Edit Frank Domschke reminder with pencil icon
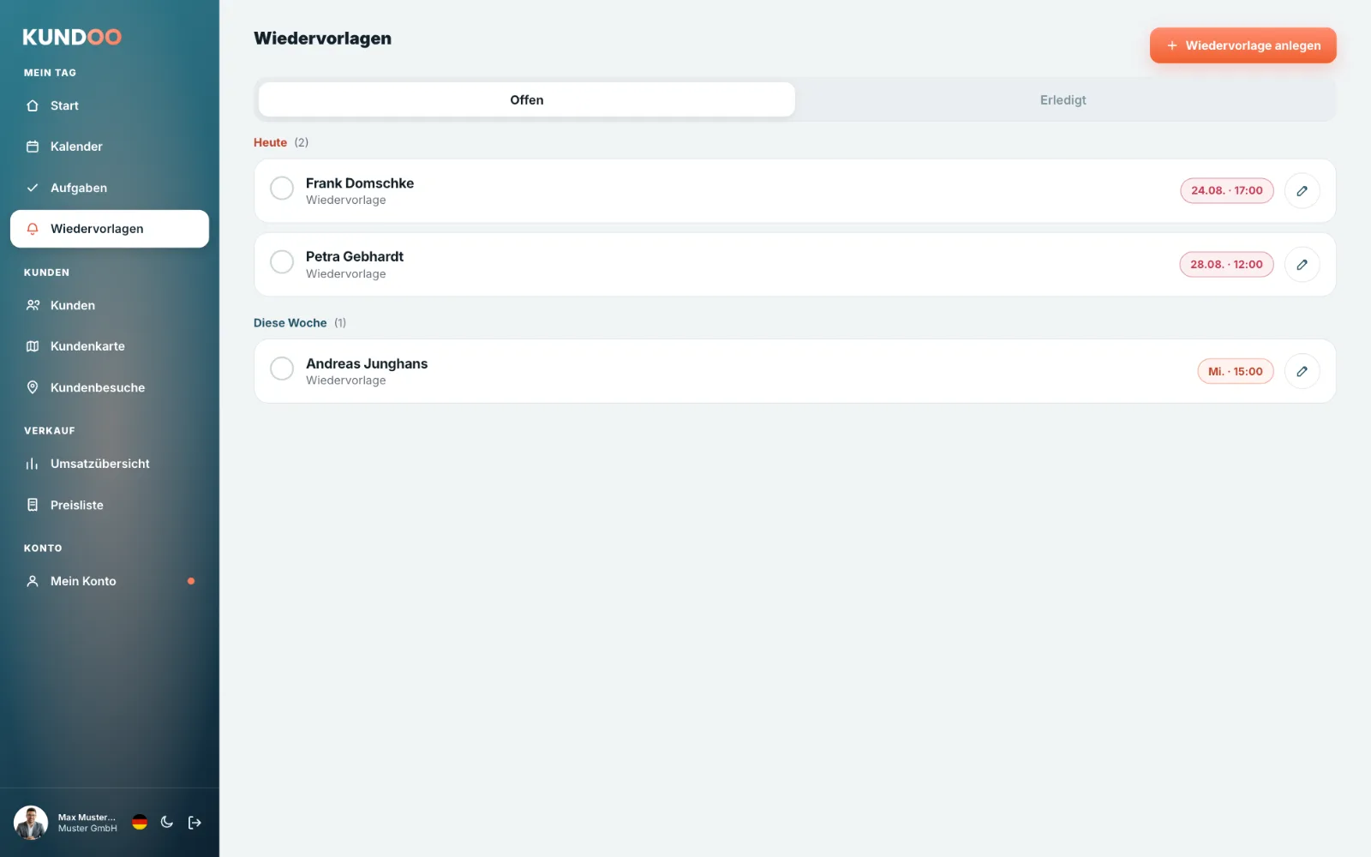This screenshot has height=857, width=1371. click(x=1302, y=191)
